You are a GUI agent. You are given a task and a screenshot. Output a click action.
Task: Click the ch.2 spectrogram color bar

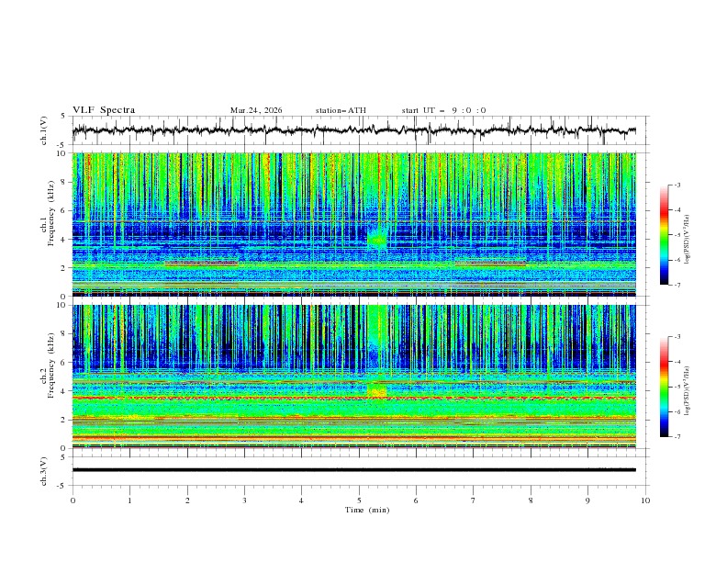coord(664,387)
